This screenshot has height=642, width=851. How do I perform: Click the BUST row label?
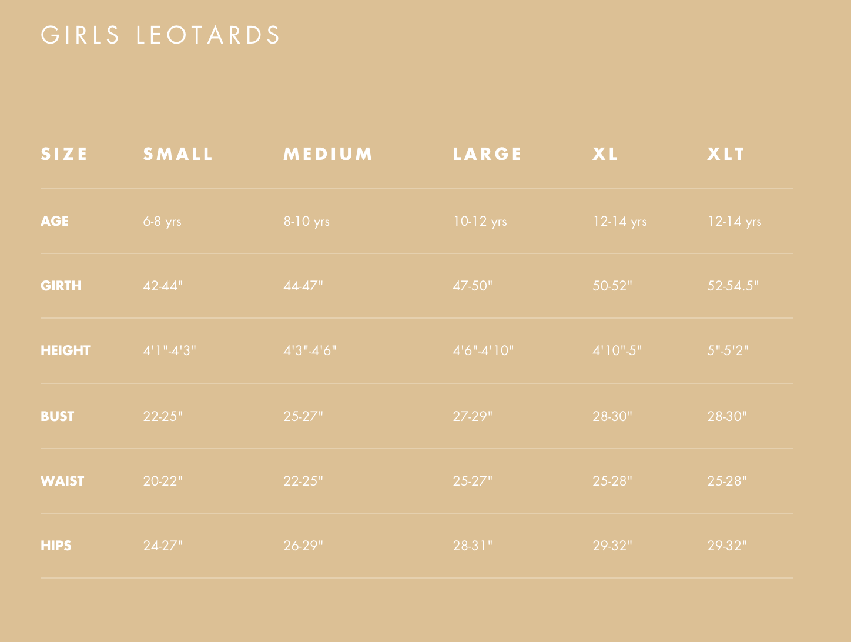click(x=58, y=416)
